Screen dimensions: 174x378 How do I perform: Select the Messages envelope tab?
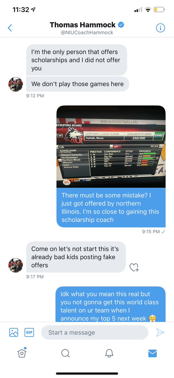pos(152,353)
